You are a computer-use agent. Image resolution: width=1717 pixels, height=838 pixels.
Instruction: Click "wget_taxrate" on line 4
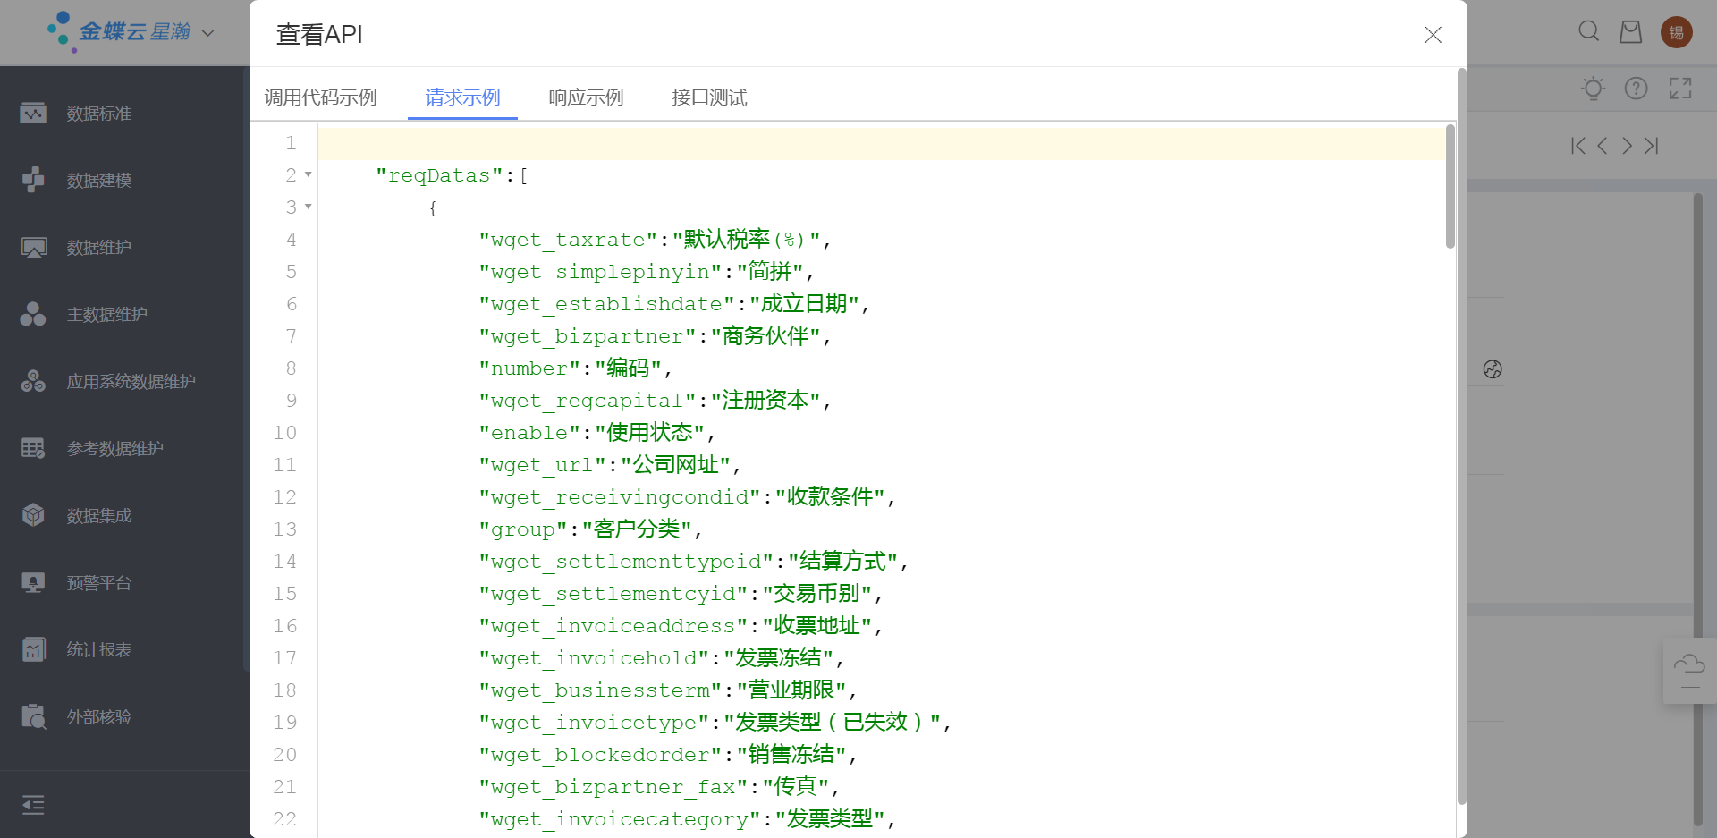click(x=569, y=240)
